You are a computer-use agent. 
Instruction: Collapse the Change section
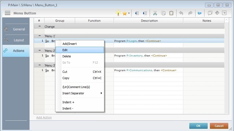[x=40, y=26]
